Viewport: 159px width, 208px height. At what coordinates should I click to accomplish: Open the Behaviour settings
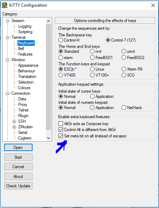point(27,71)
